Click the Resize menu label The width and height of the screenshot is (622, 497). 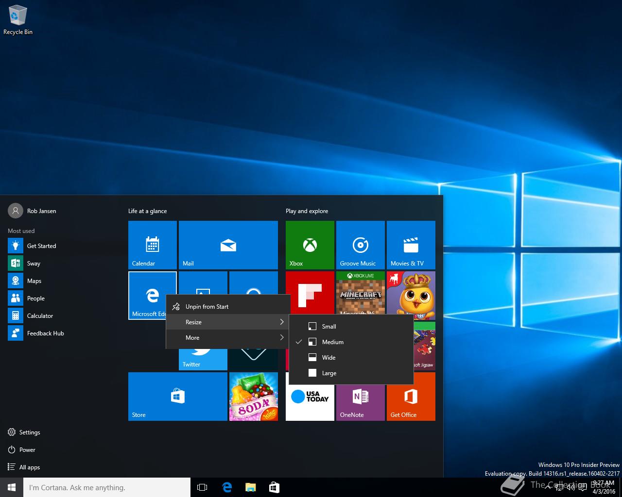pos(193,322)
